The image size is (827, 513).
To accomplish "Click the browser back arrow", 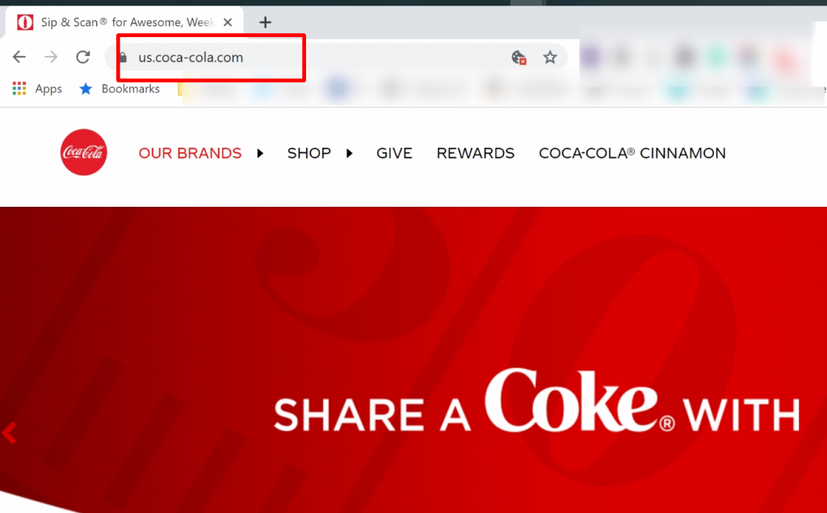I will (19, 57).
